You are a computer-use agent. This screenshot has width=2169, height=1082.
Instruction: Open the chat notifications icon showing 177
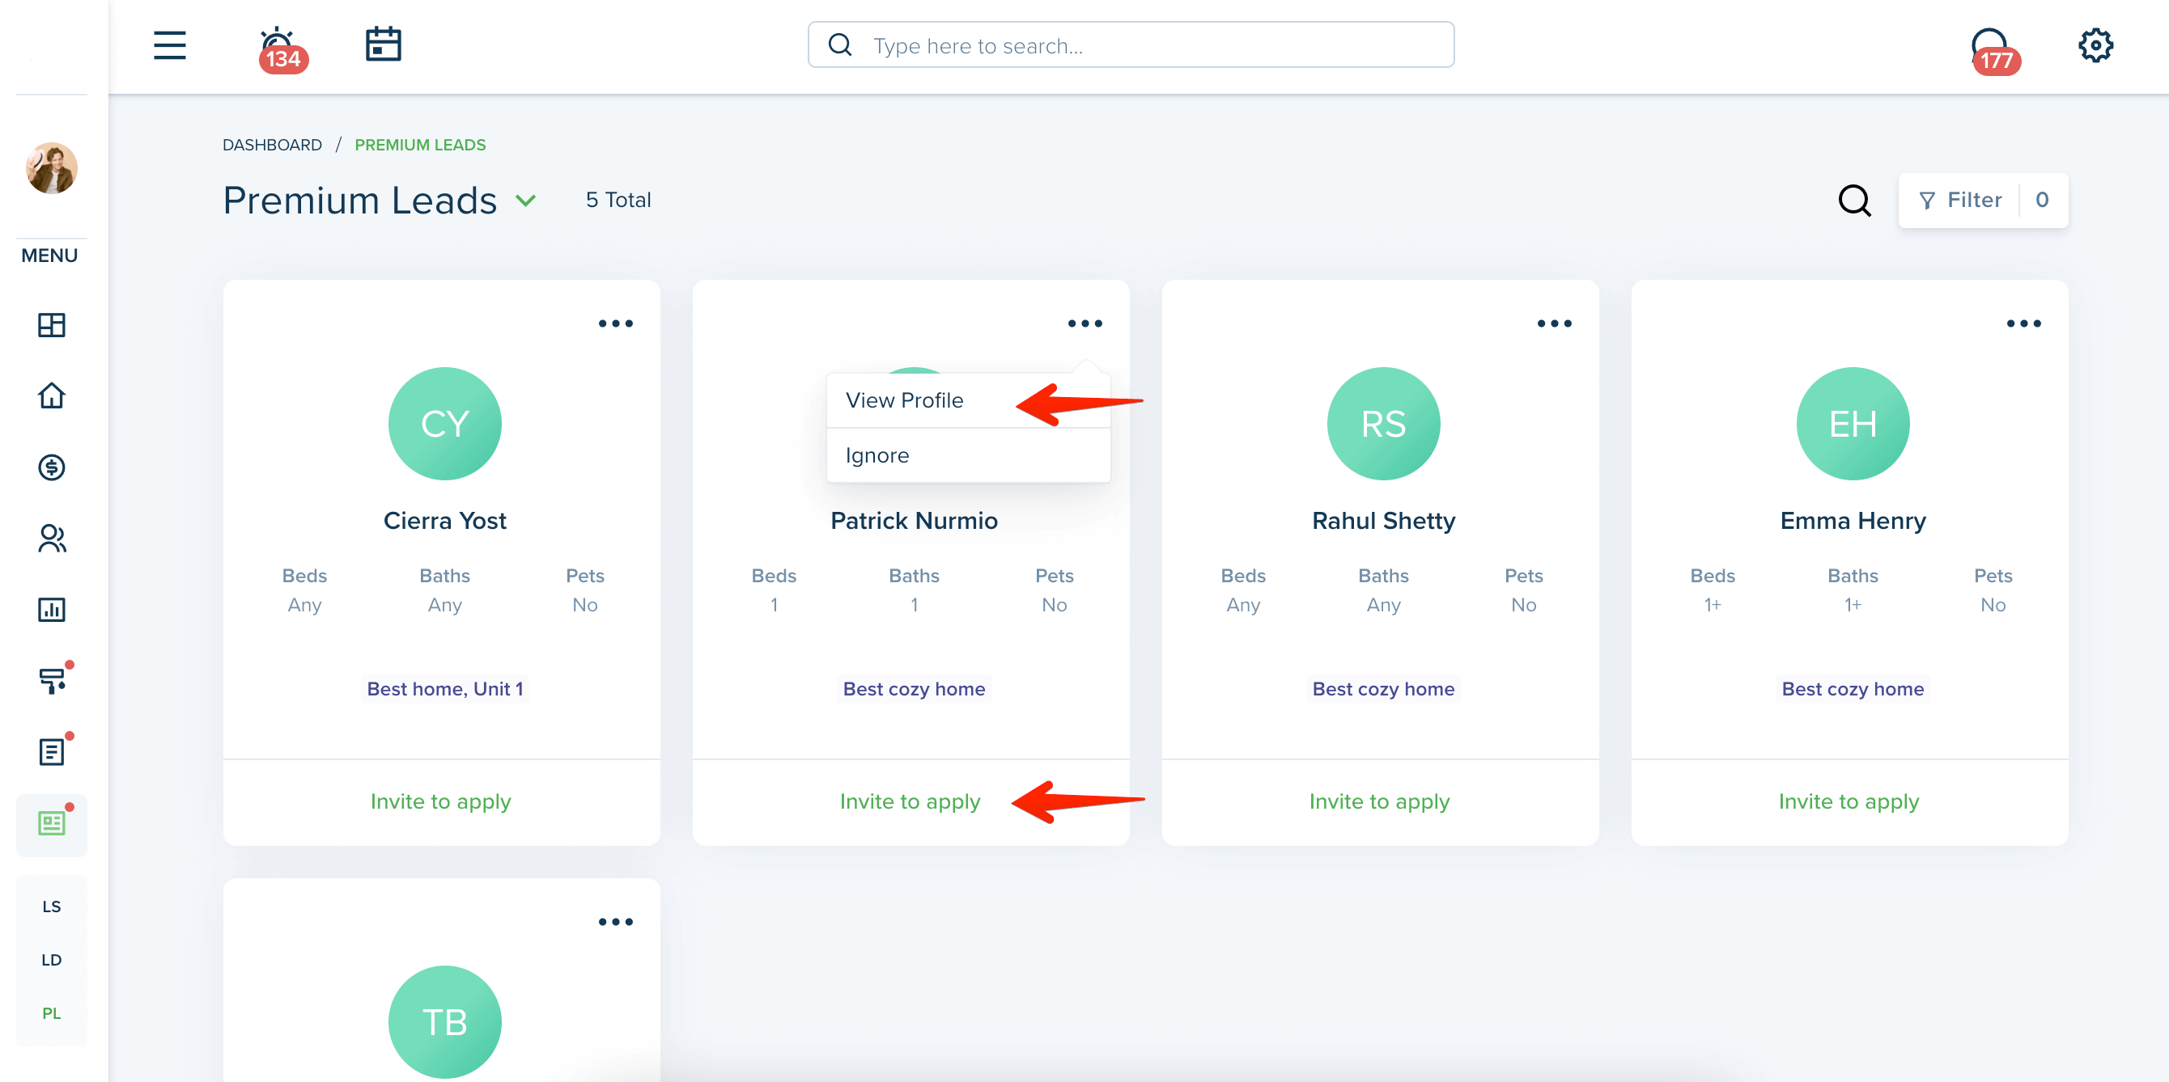coord(1994,50)
